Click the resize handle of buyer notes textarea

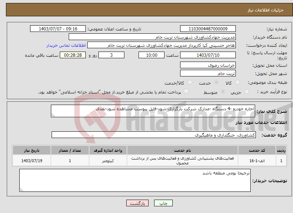click(x=22, y=190)
